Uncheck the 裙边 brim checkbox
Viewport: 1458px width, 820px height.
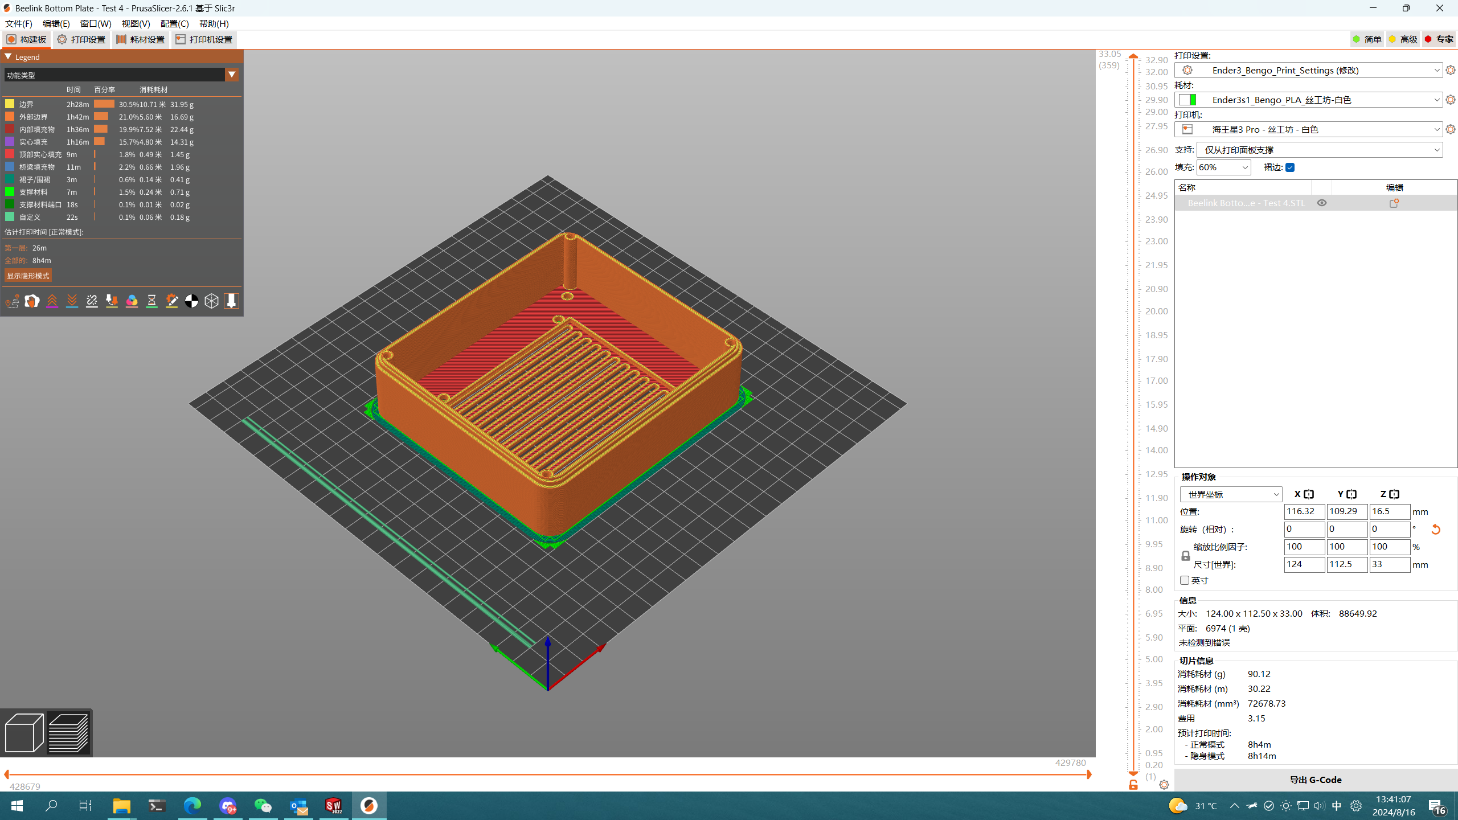pos(1290,167)
